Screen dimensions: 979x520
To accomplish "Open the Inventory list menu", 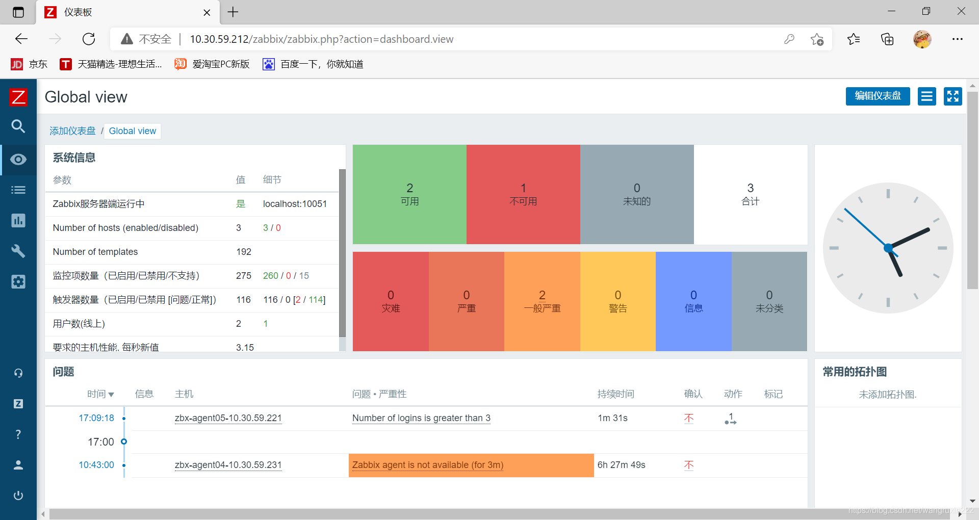I will tap(18, 190).
